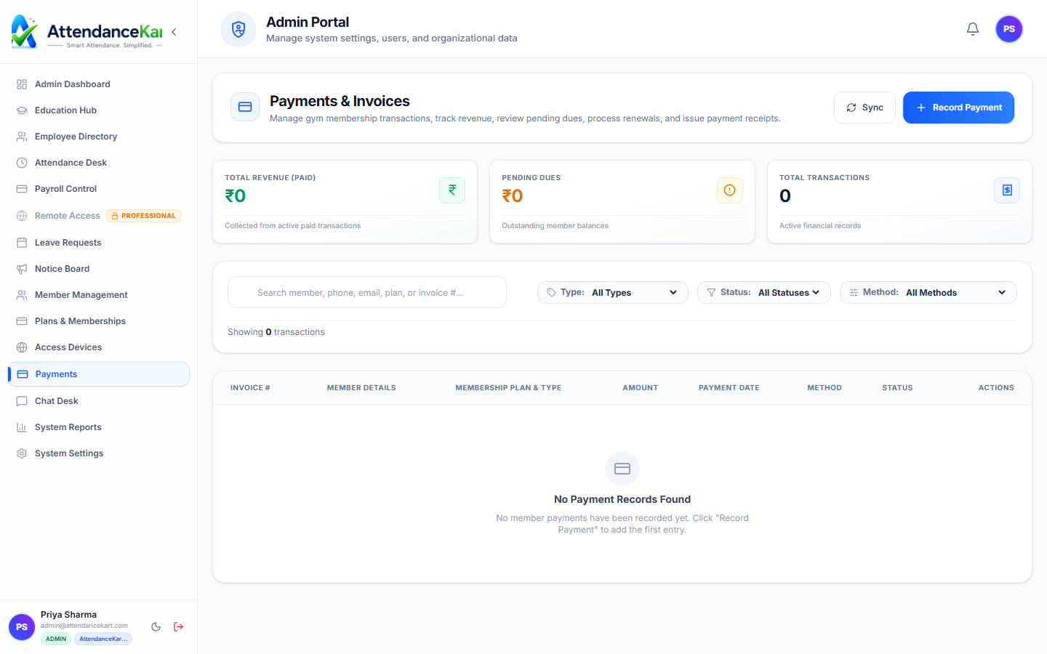
Task: Open the Method filter dropdown
Action: 928,292
